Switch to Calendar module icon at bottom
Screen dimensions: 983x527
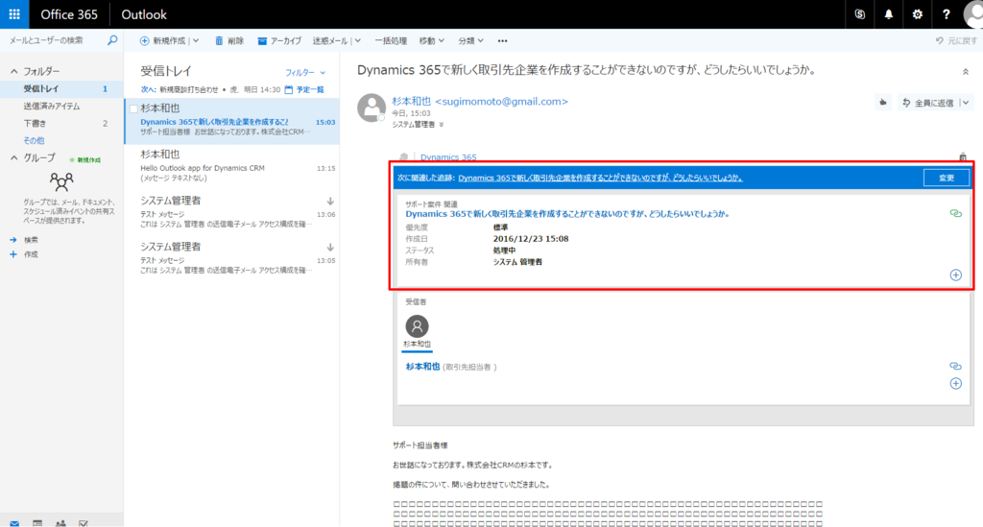coord(37,522)
